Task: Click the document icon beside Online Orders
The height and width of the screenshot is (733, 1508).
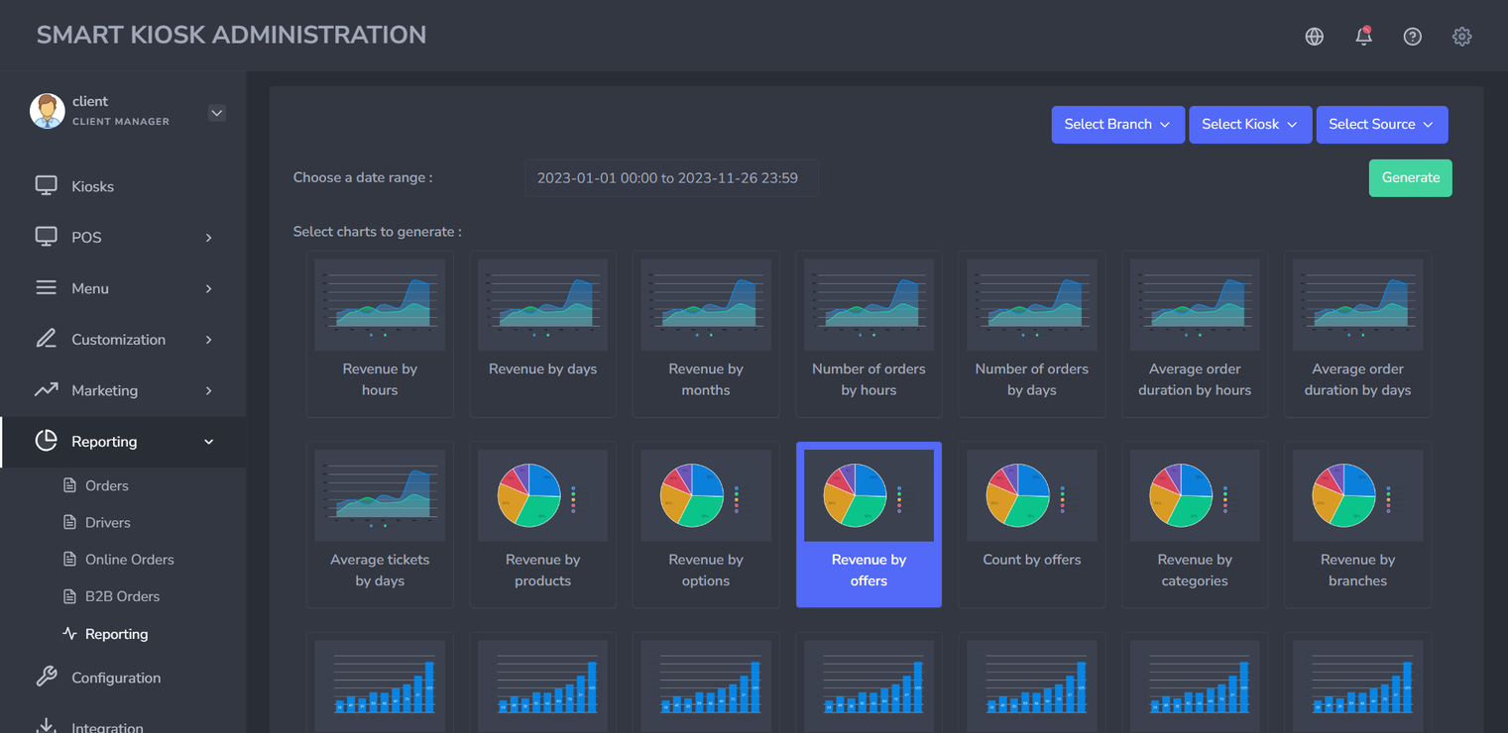Action: coord(69,560)
